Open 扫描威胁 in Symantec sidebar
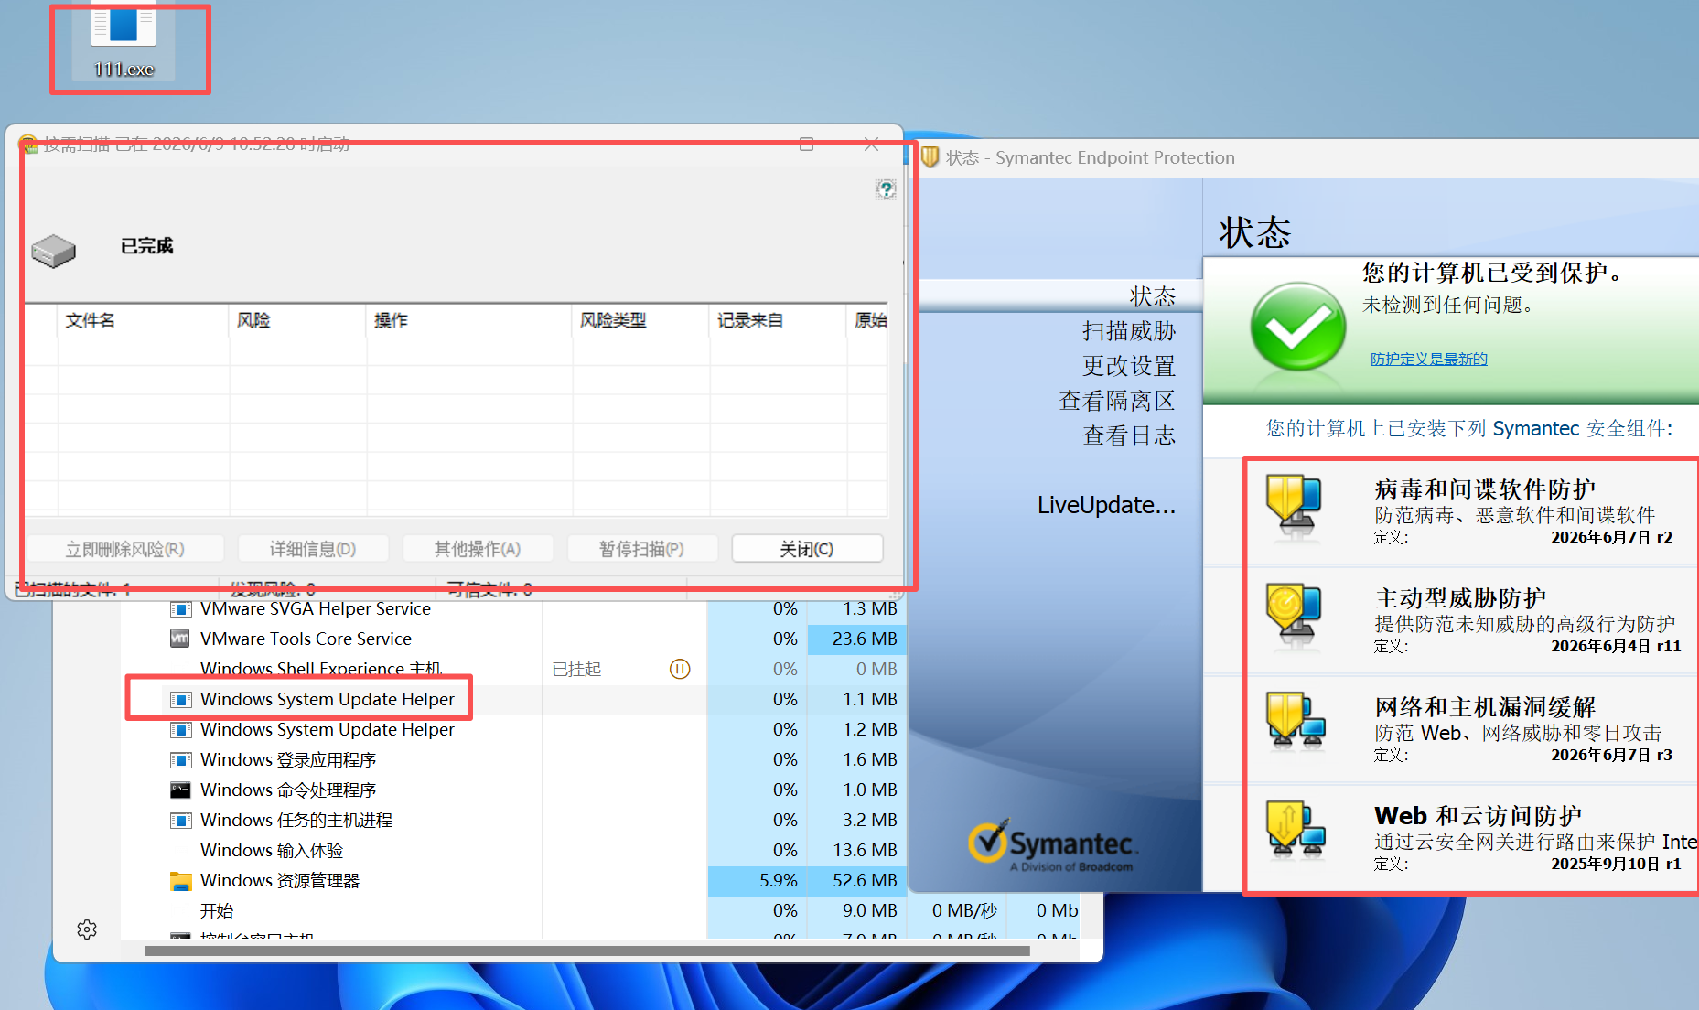Screen dimensions: 1699x1010 [1129, 331]
